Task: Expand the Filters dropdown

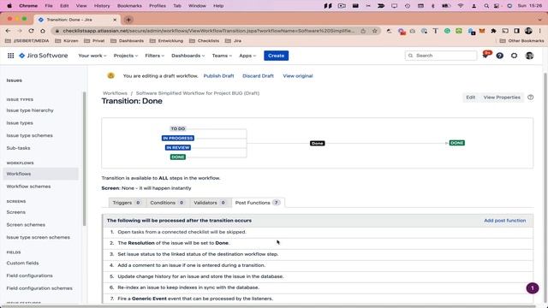Action: click(x=154, y=56)
